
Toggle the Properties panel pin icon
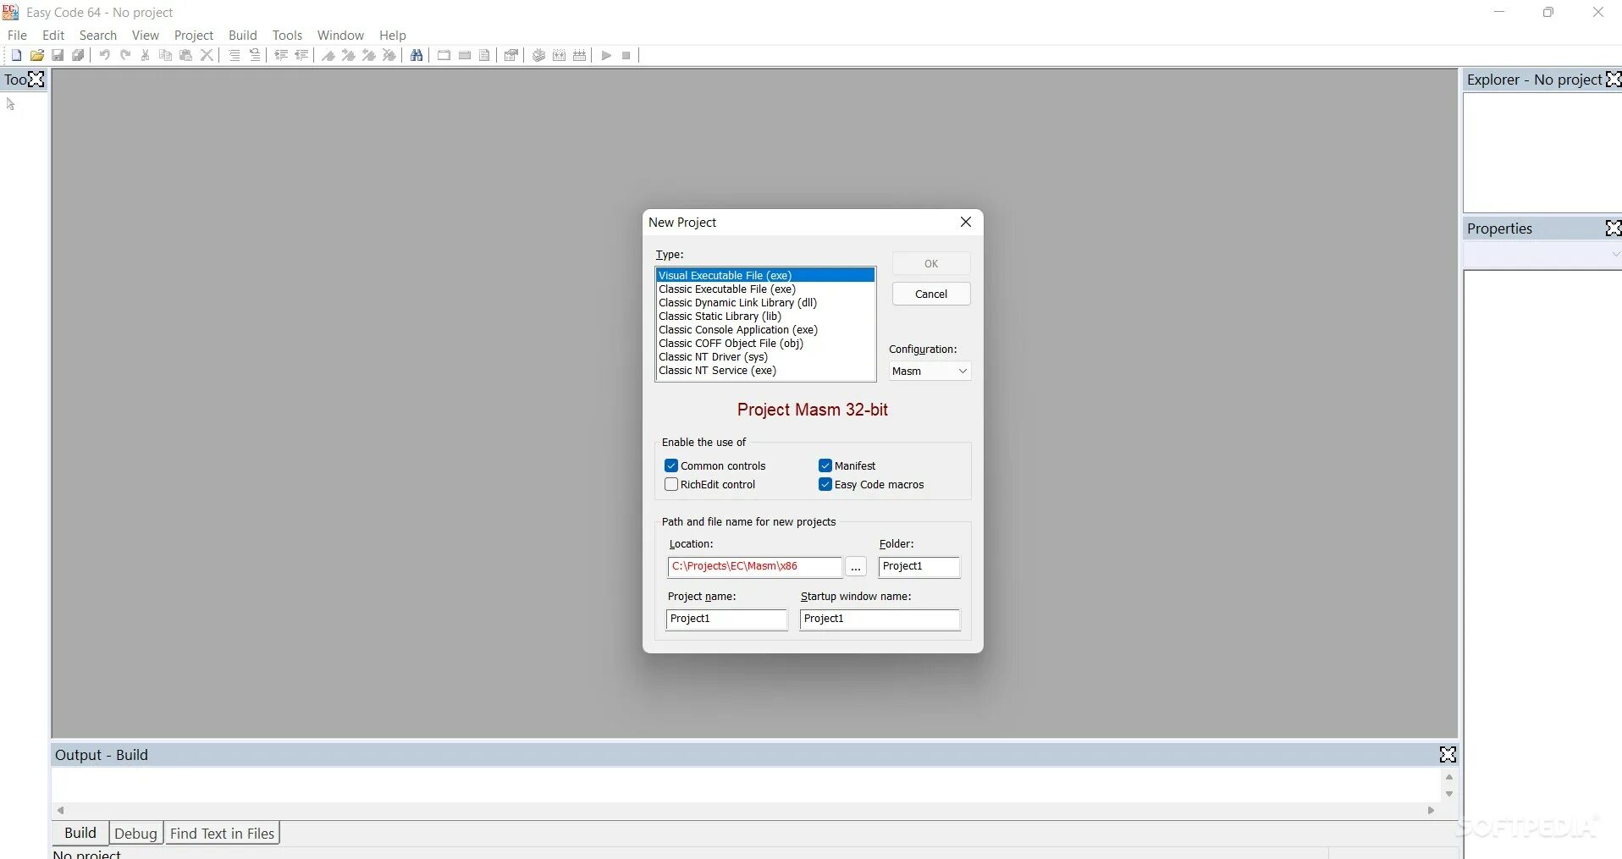click(x=1614, y=229)
